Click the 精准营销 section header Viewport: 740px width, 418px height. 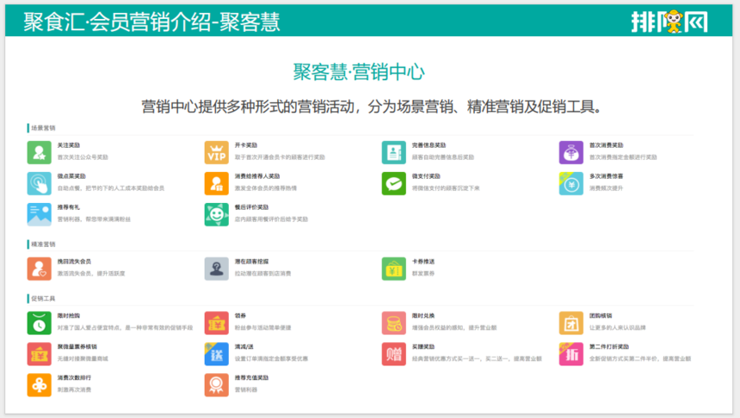point(43,244)
